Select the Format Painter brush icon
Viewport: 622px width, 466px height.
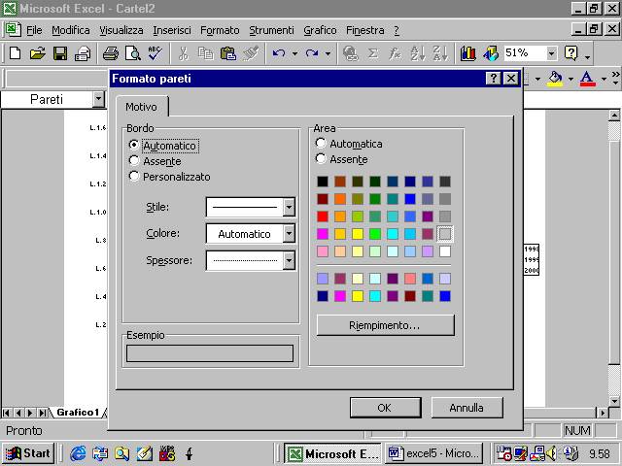point(251,53)
